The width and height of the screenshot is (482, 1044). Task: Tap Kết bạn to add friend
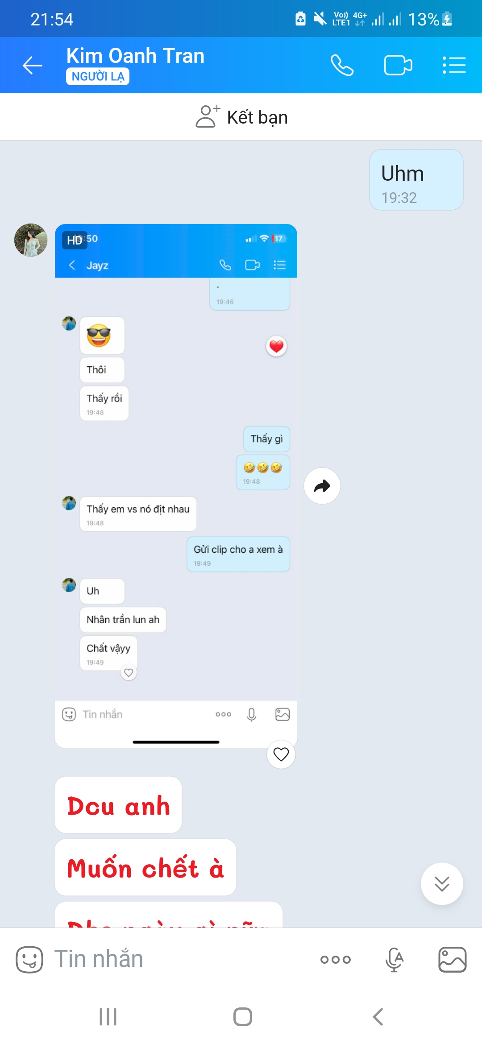[x=241, y=117]
